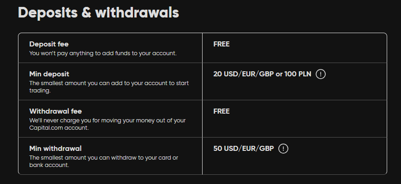Click the 20 USD/EUR/GBP amount text
The image size is (401, 184).
(x=244, y=74)
